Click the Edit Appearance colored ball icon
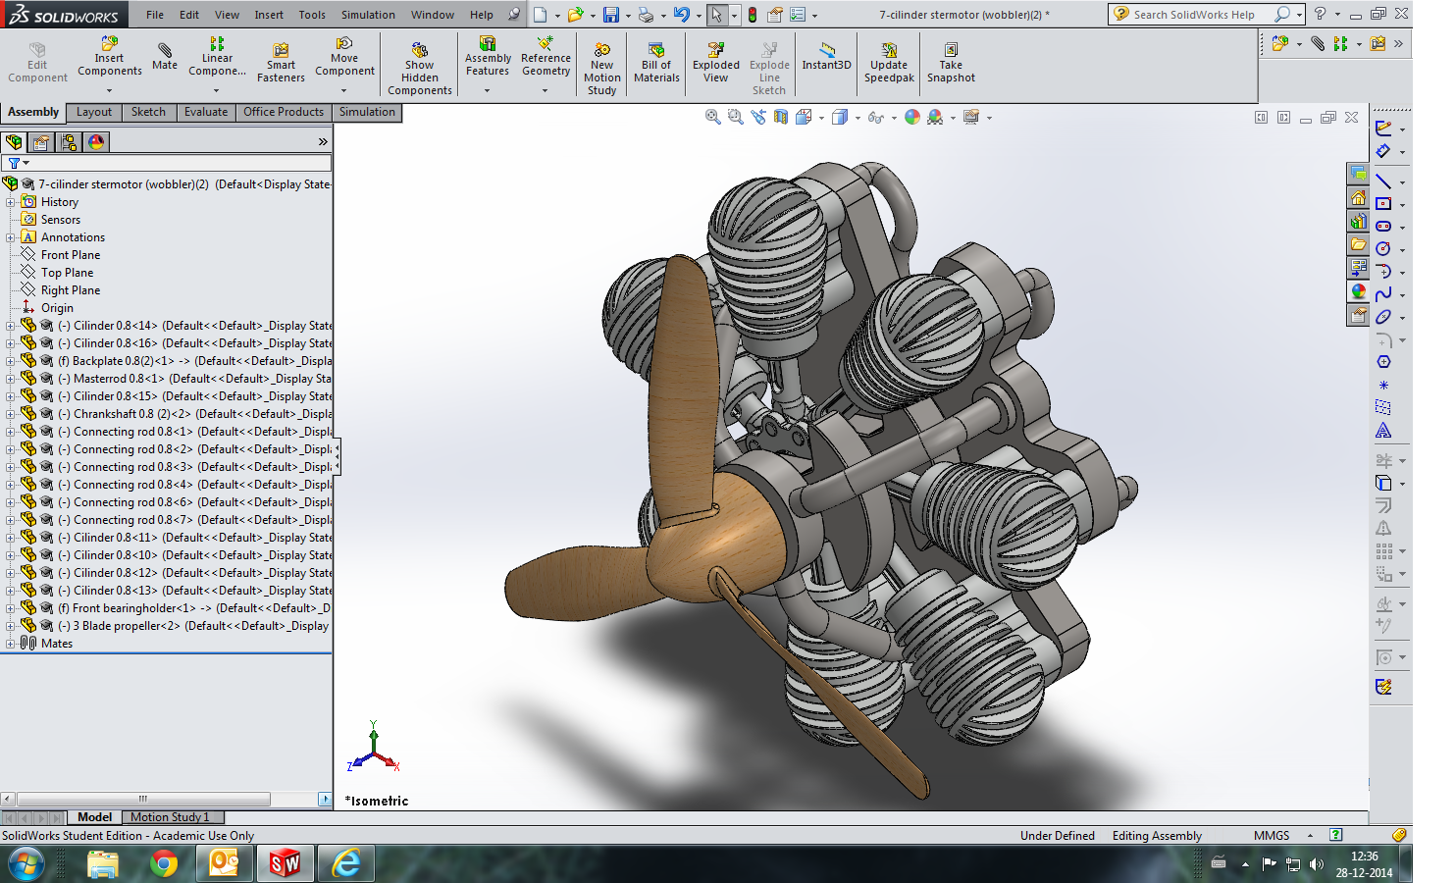1456x883 pixels. pos(912,117)
